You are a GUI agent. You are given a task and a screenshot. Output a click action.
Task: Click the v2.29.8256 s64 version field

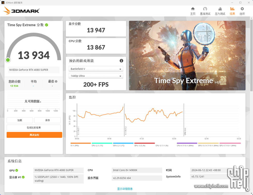click(137, 178)
